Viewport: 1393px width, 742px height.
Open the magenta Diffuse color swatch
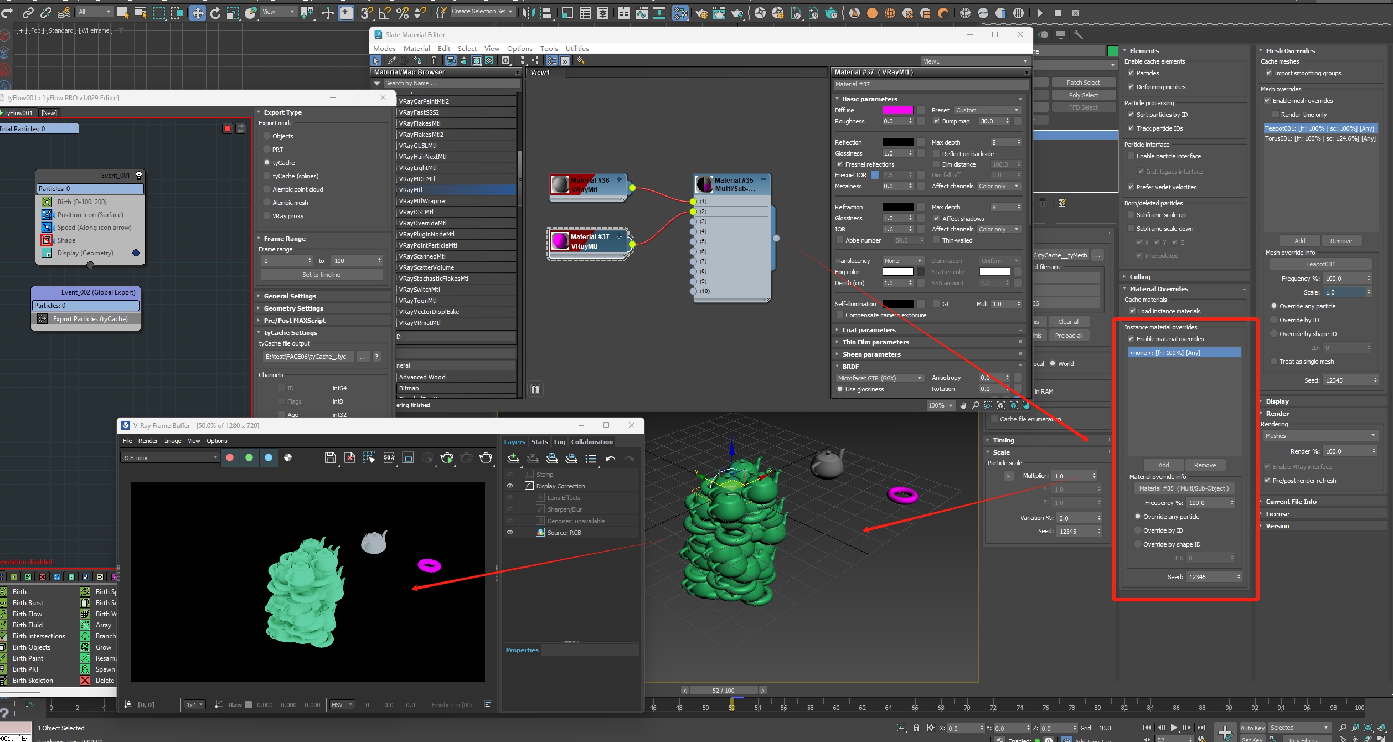pyautogui.click(x=897, y=110)
